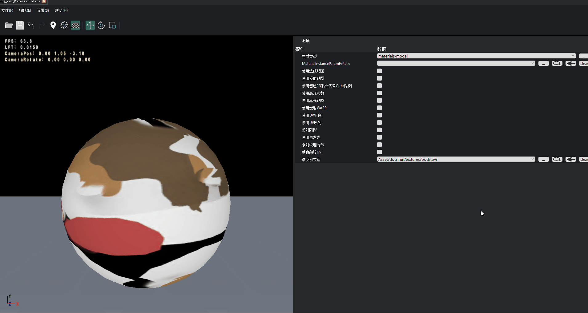Open a file with the folder icon

point(9,25)
